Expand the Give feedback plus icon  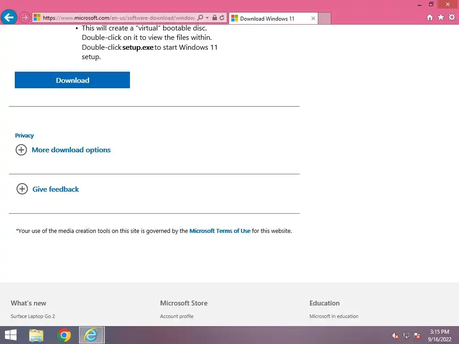[22, 189]
